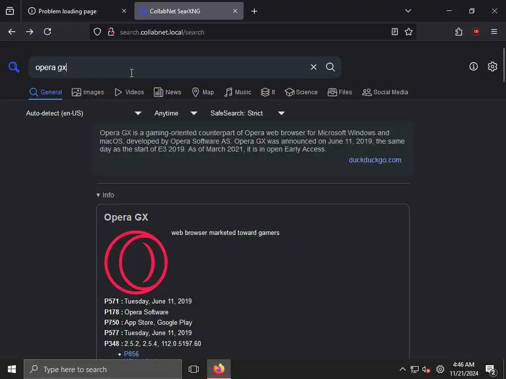Click the SearXNG magnifier logo
Screen dimensions: 506x379
pos(14,67)
